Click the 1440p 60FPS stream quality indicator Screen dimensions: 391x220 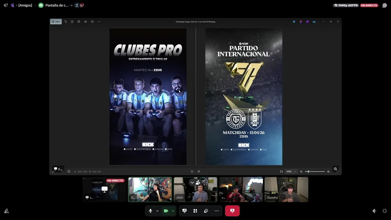tap(346, 5)
